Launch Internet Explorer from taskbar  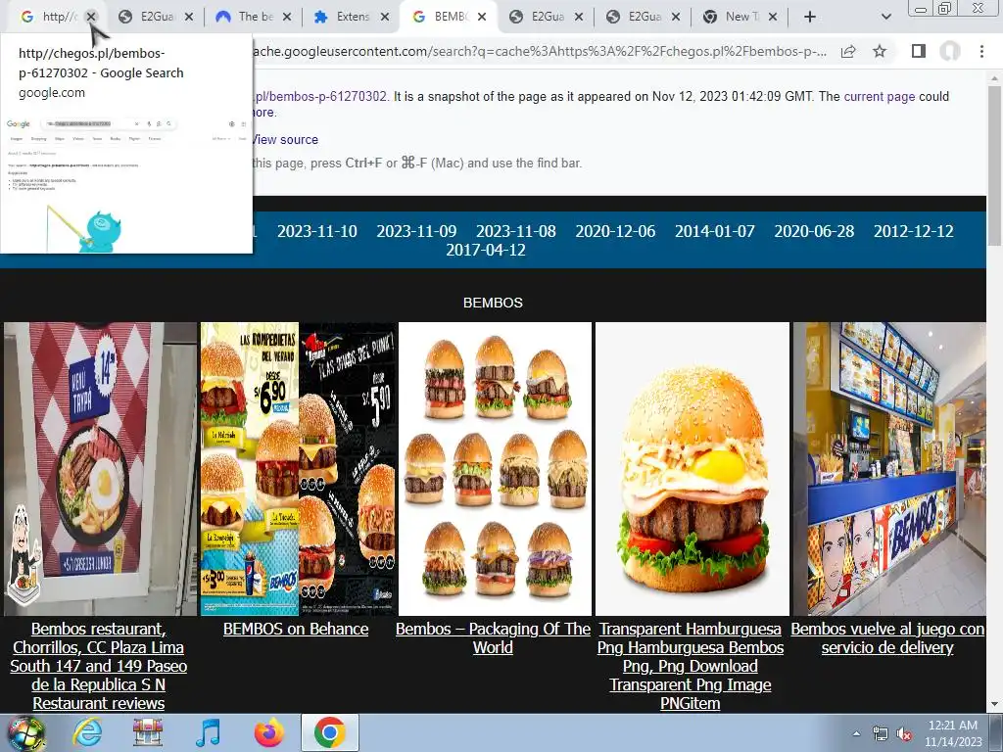point(87,732)
